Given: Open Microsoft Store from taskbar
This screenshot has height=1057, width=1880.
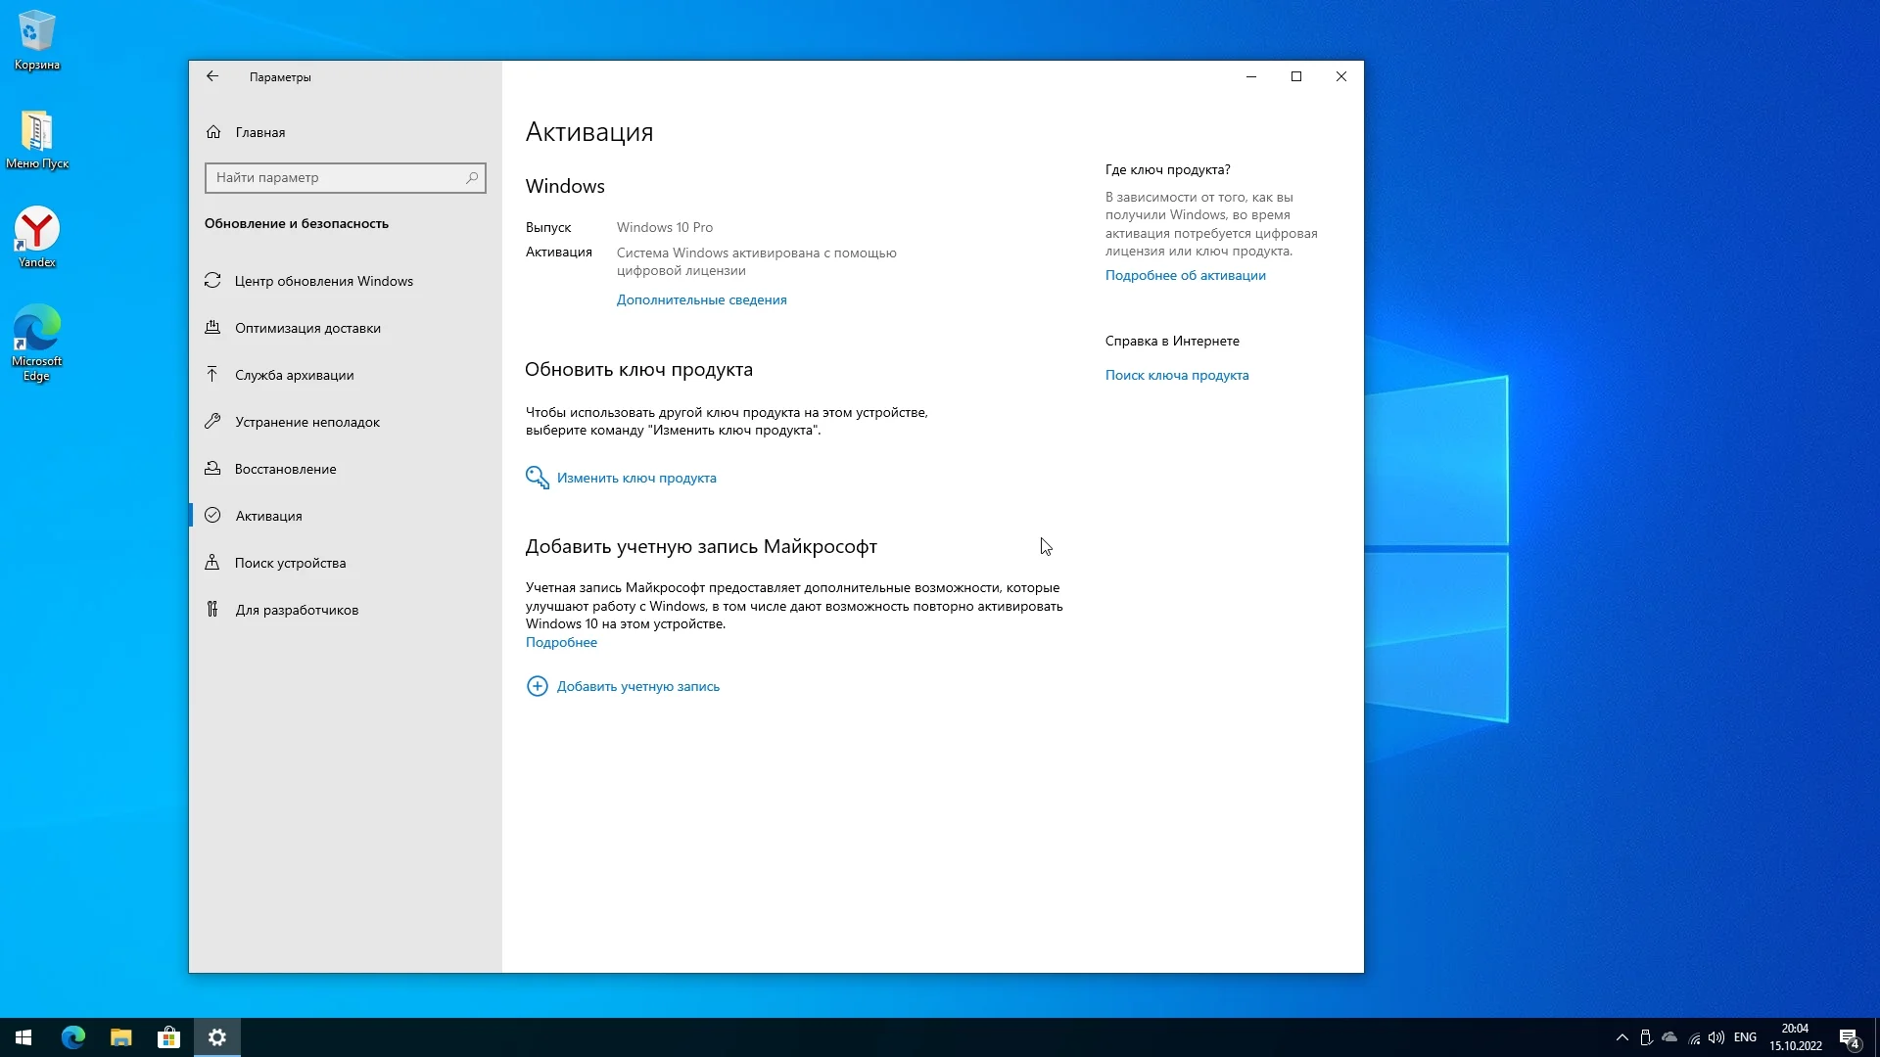Looking at the screenshot, I should coord(168,1037).
